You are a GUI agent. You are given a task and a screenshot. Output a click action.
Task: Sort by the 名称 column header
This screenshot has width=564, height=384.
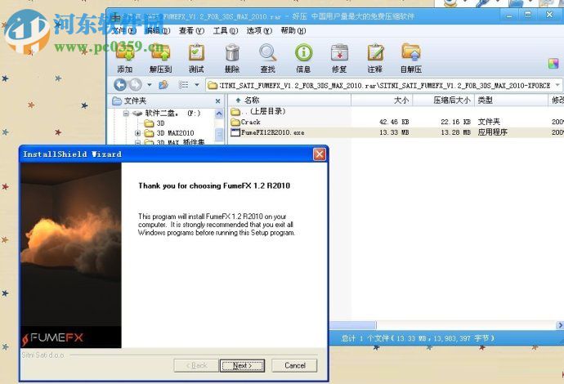[x=289, y=100]
